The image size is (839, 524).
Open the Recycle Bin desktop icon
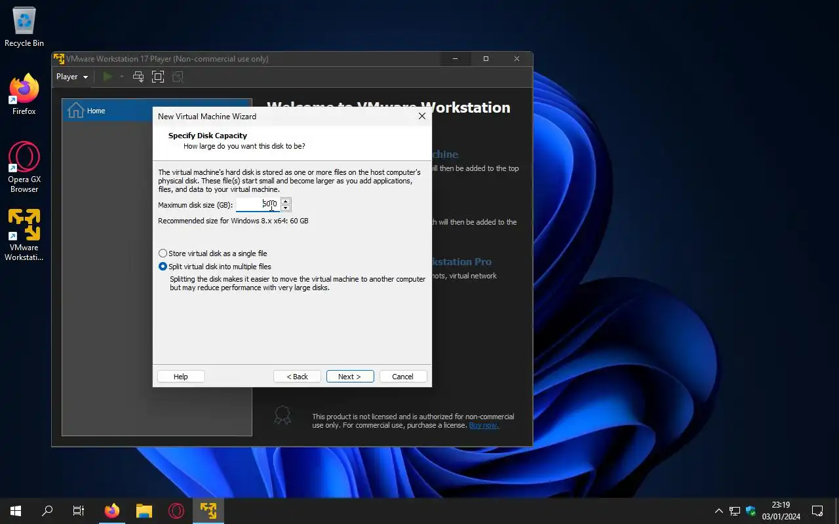[x=24, y=28]
